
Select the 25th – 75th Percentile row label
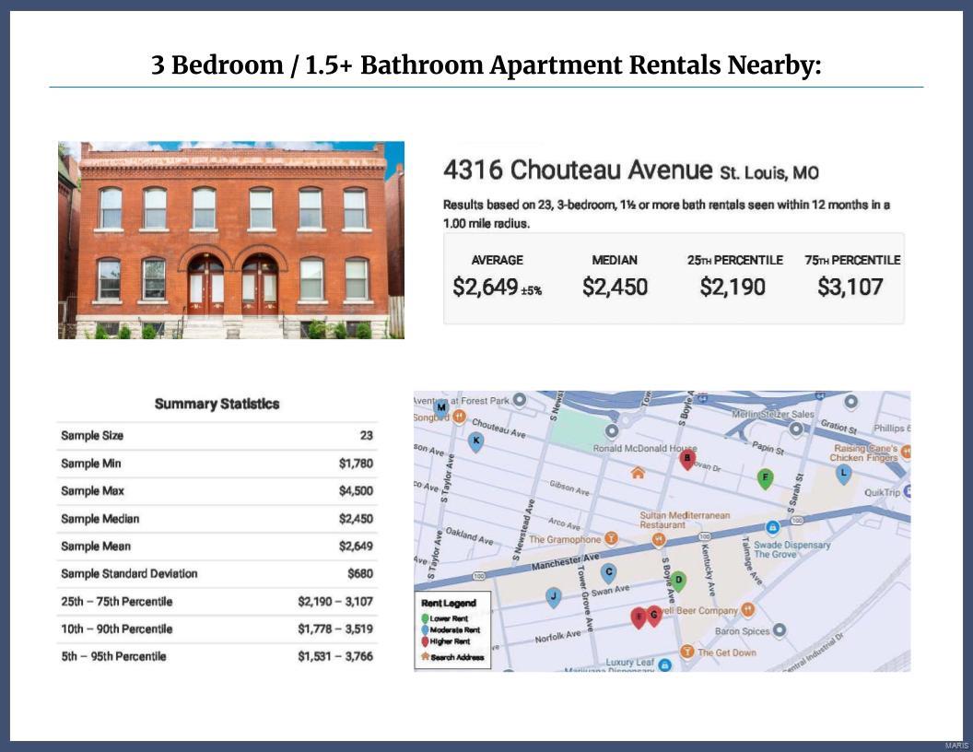tap(117, 601)
